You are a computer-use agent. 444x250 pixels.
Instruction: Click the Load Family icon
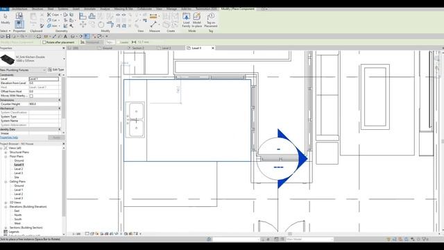(187, 20)
